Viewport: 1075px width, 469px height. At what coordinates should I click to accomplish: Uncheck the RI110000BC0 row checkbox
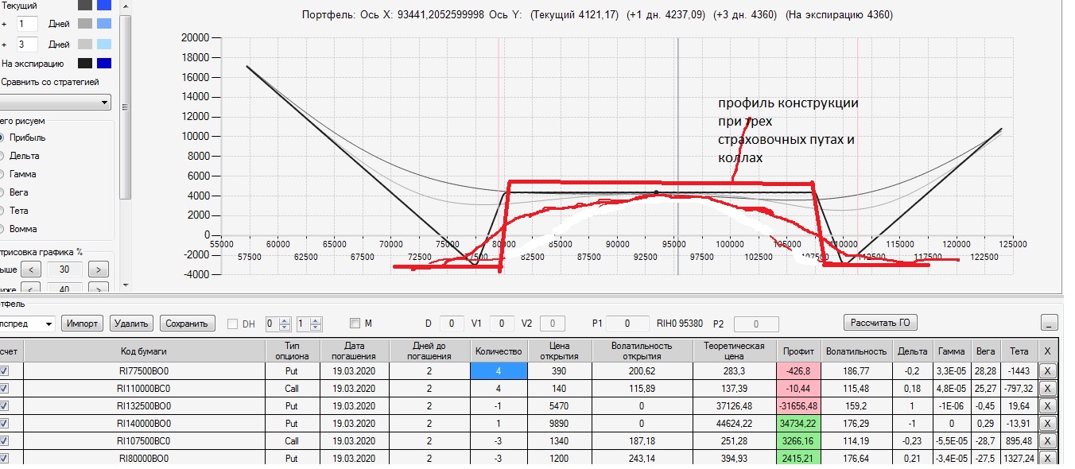(4, 389)
